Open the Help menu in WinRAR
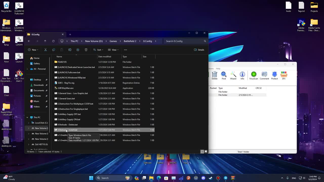324x182 pixels. tap(218, 69)
